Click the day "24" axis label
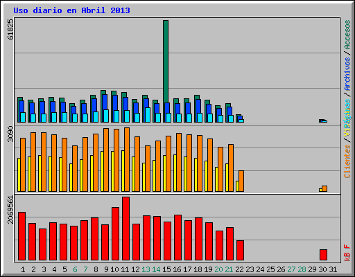The image size is (355, 277). pos(260,269)
